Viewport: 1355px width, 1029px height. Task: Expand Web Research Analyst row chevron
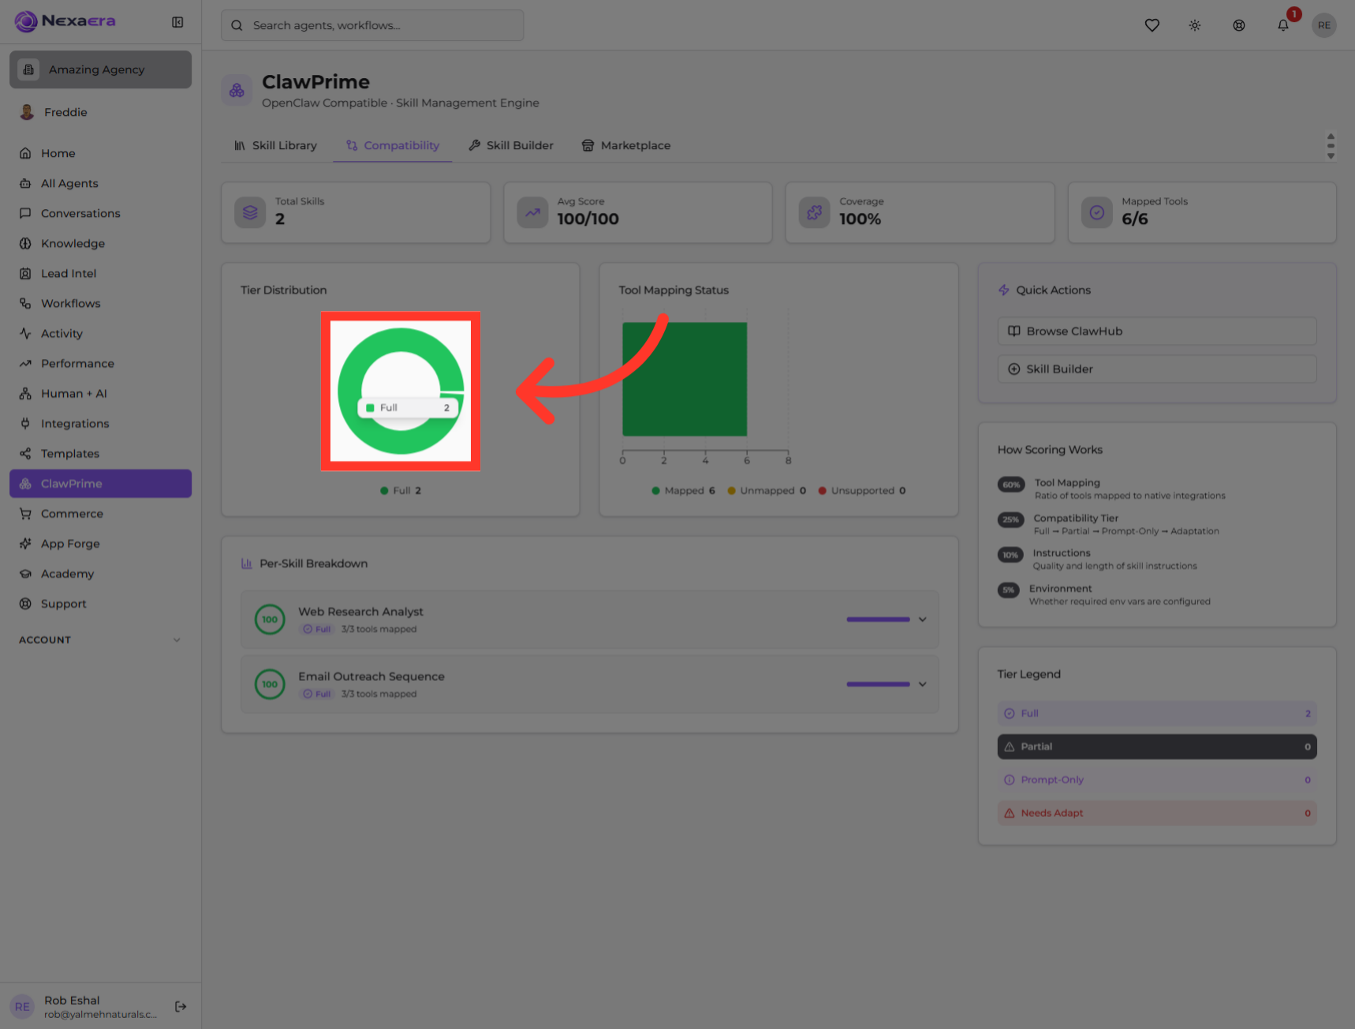(x=922, y=619)
